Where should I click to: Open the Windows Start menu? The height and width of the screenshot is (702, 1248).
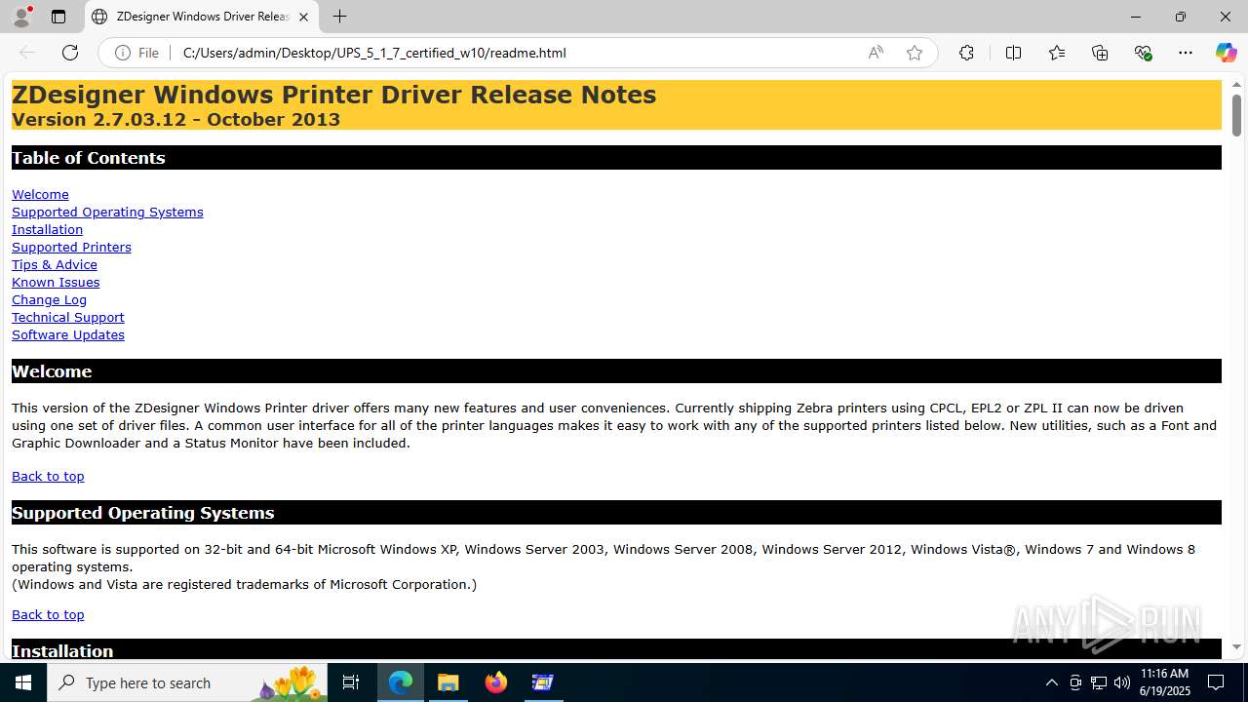pyautogui.click(x=23, y=682)
